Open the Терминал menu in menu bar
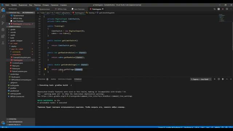This screenshot has width=233, height=131. click(55, 5)
